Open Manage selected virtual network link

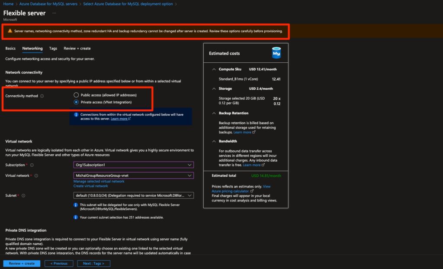99,181
